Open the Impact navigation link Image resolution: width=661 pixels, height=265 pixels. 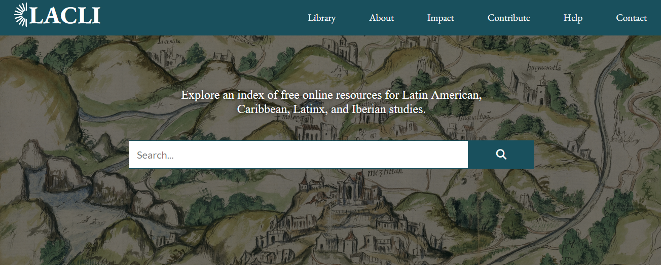point(440,18)
